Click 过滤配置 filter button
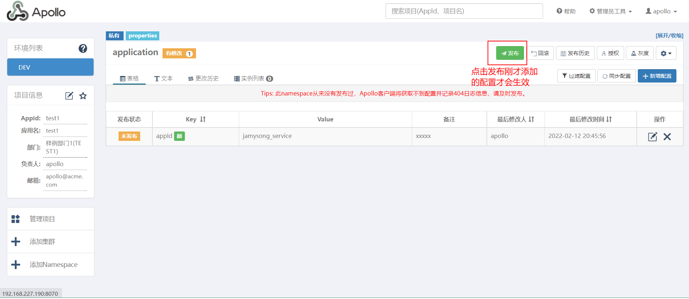Image resolution: width=689 pixels, height=299 pixels. click(x=576, y=76)
